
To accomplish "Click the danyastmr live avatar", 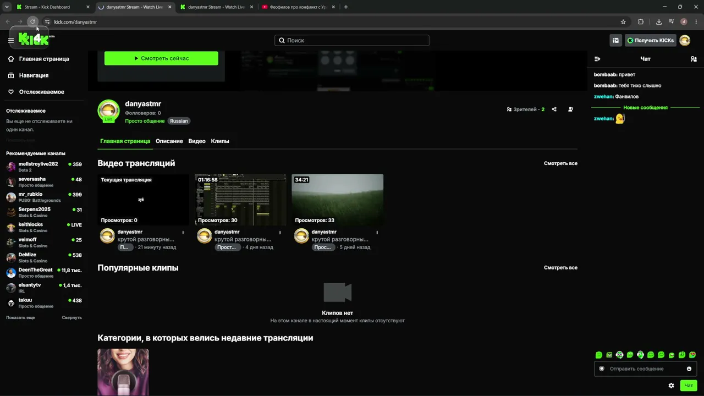I will pyautogui.click(x=108, y=111).
